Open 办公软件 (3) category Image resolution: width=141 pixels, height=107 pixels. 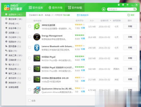(x=14, y=37)
